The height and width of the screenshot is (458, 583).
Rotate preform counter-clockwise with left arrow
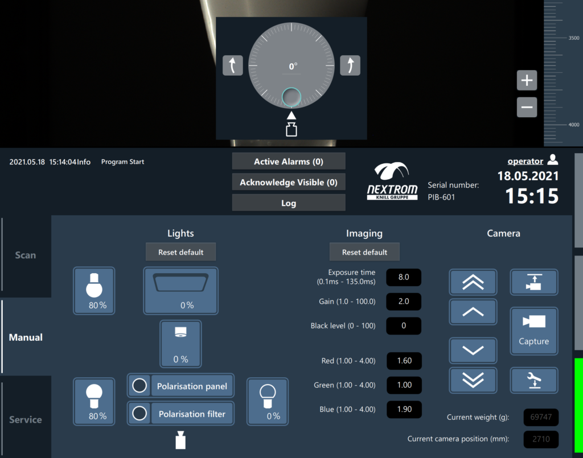(232, 65)
